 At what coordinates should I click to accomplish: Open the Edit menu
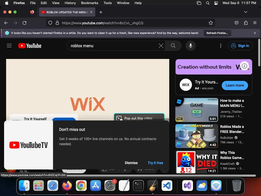44,3
